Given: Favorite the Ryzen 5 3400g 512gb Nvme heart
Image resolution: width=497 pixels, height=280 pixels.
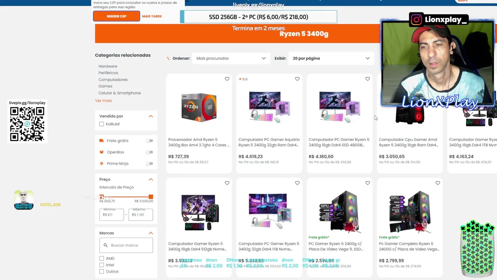Looking at the screenshot, I should [227, 183].
